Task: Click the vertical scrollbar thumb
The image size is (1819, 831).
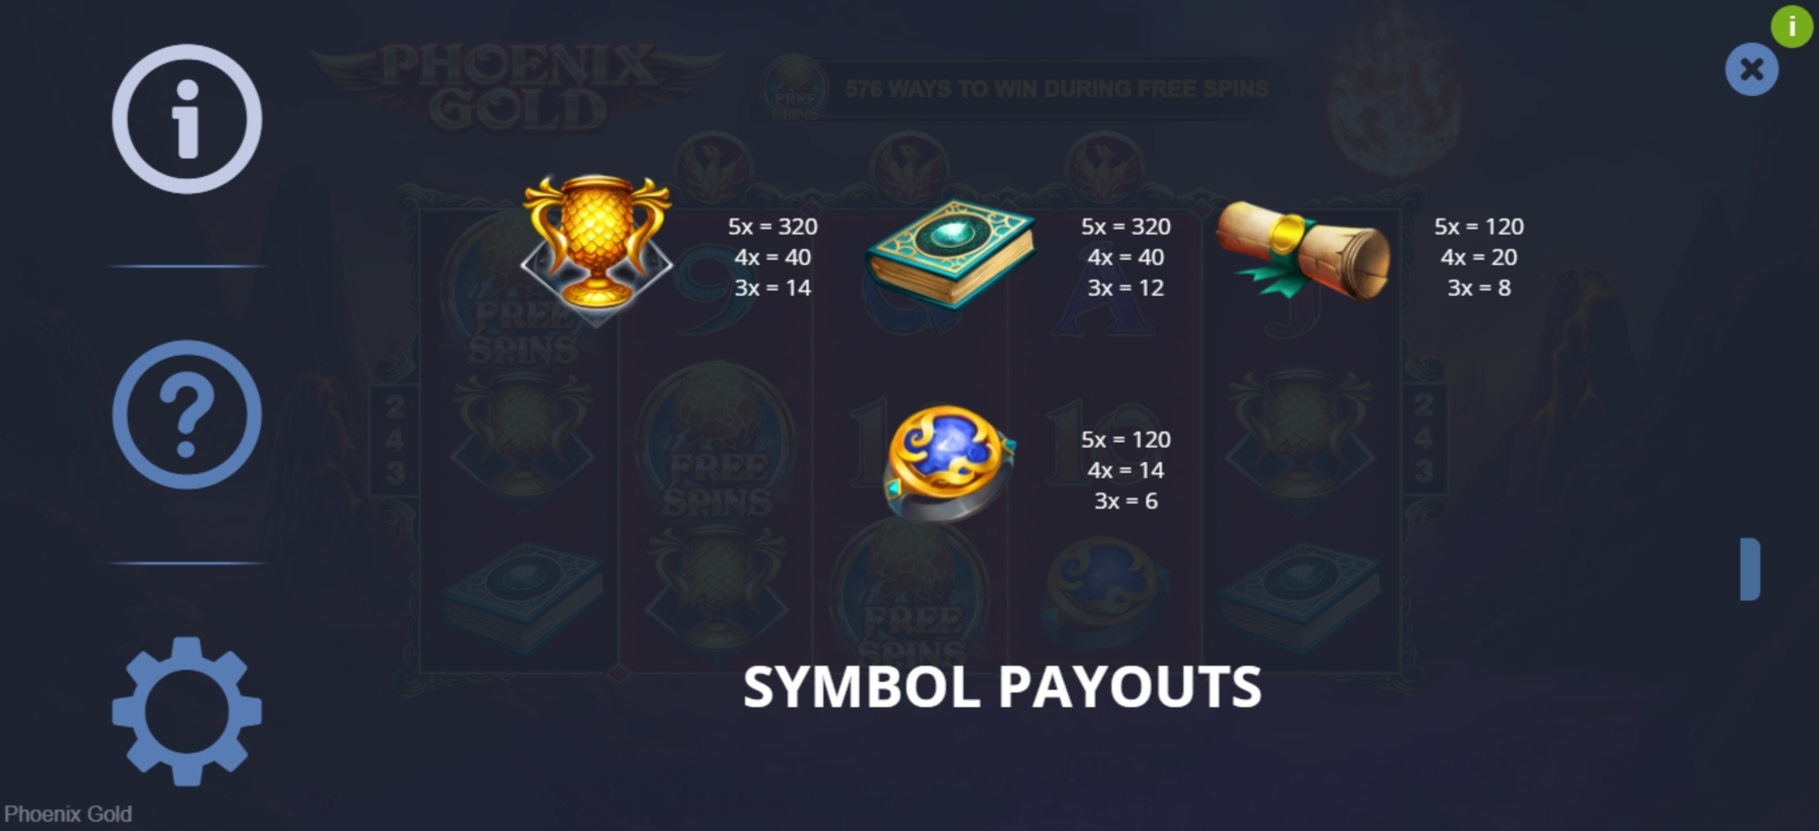Action: pos(1750,569)
